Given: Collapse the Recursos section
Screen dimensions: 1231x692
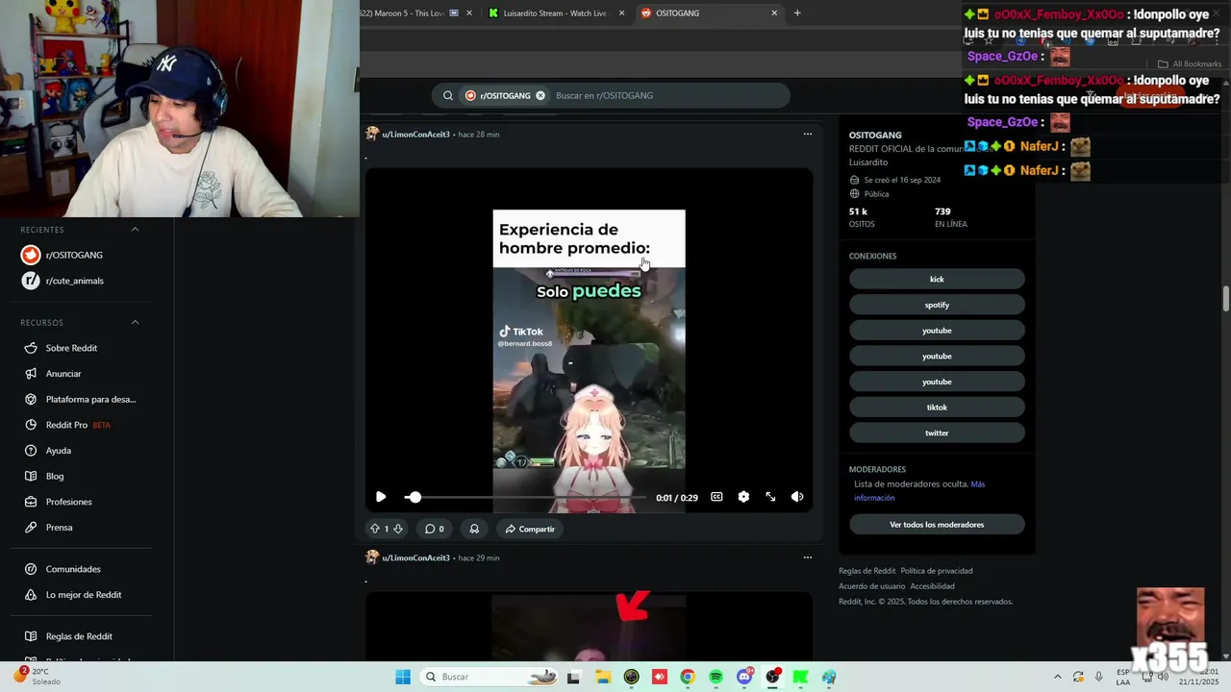Looking at the screenshot, I should (x=135, y=322).
